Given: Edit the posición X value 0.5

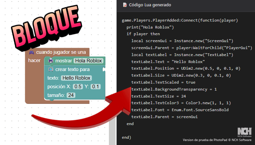Looking at the screenshot, I should (78, 87).
